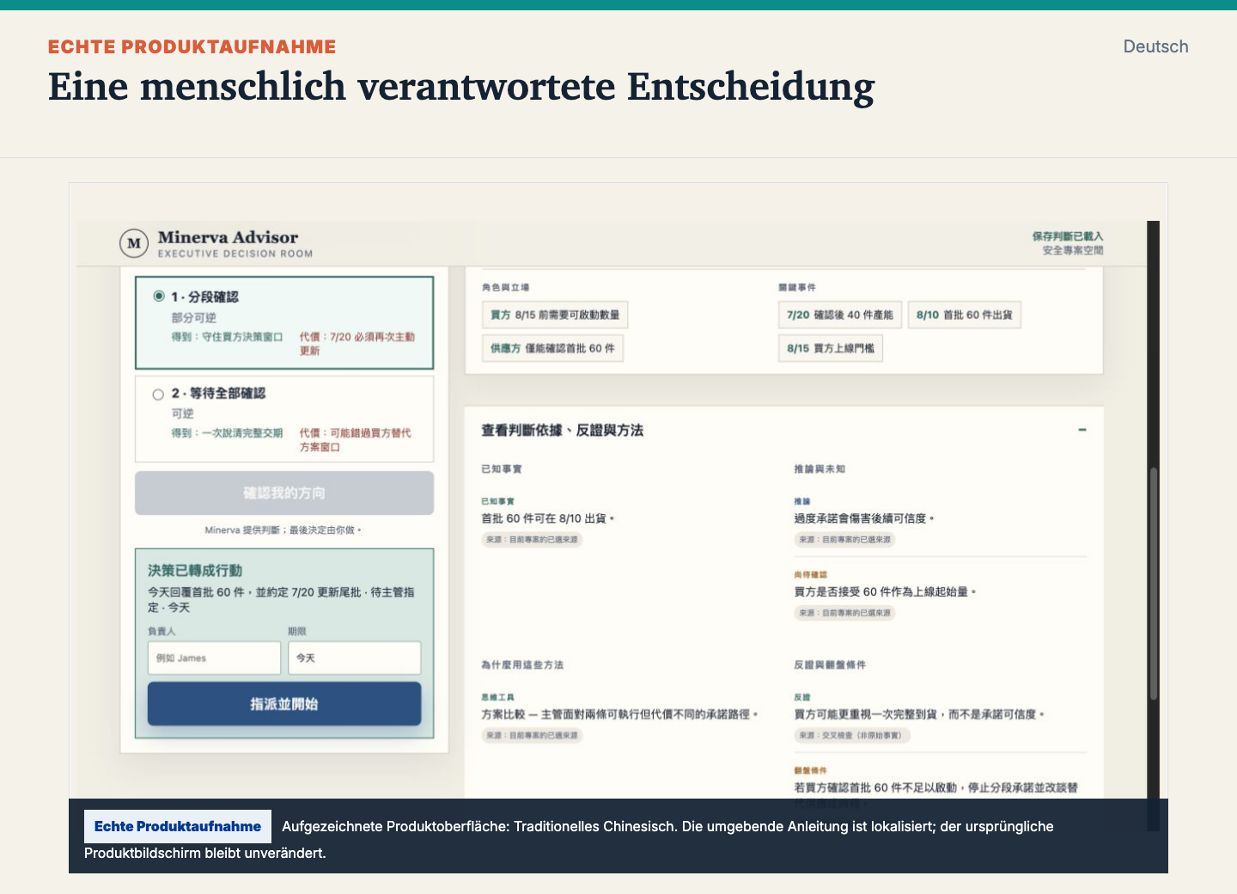Click event chip 8/15 買方上線門檻
Image resolution: width=1237 pixels, height=894 pixels.
831,348
